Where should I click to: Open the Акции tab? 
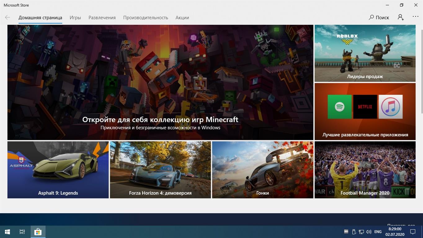pos(182,18)
